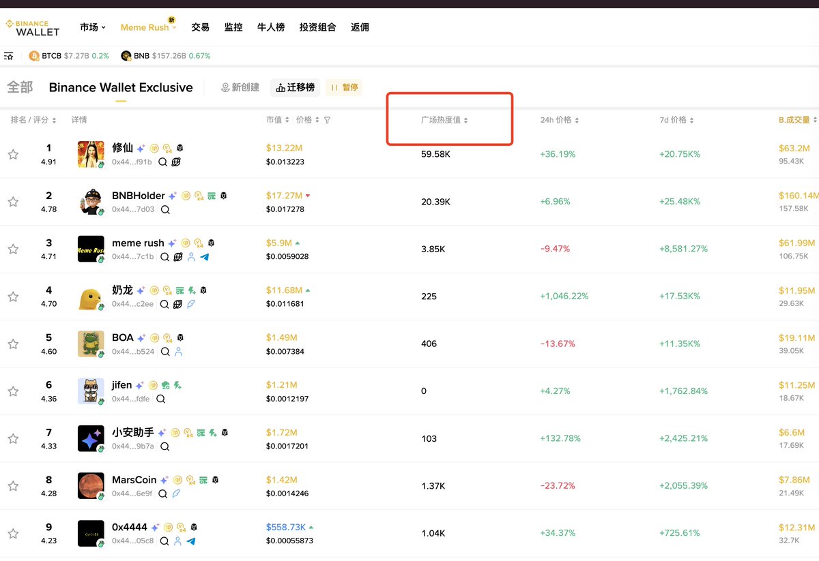
Task: Favorite the 修仙 token with its star
Action: [x=13, y=155]
